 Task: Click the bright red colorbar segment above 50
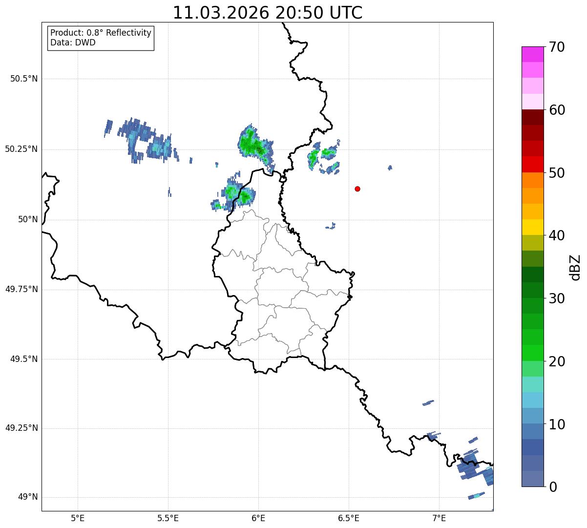pos(532,165)
